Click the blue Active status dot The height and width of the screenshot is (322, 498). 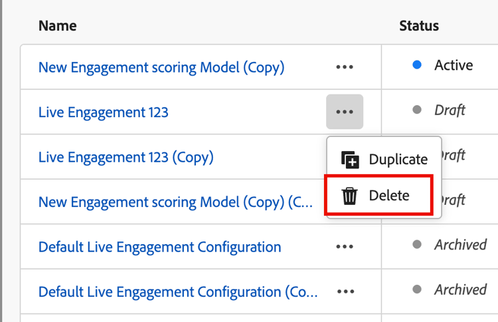(417, 65)
